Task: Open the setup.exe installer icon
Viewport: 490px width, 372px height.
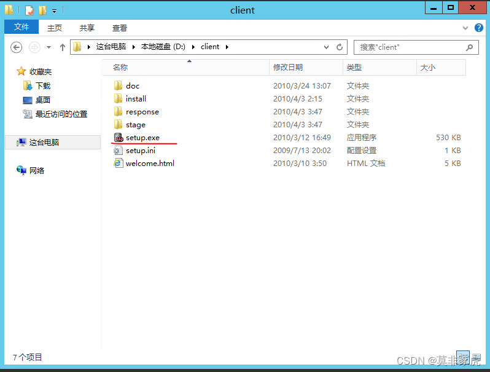Action: pyautogui.click(x=119, y=137)
